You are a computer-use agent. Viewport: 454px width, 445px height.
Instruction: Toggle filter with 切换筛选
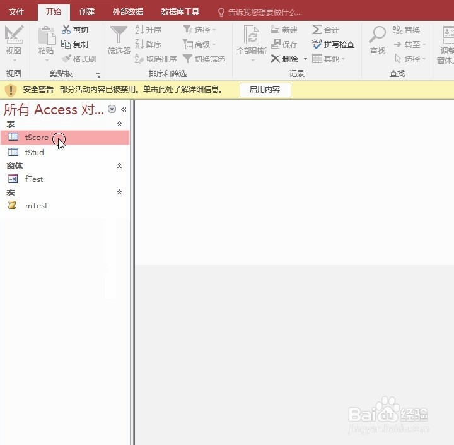tap(204, 59)
